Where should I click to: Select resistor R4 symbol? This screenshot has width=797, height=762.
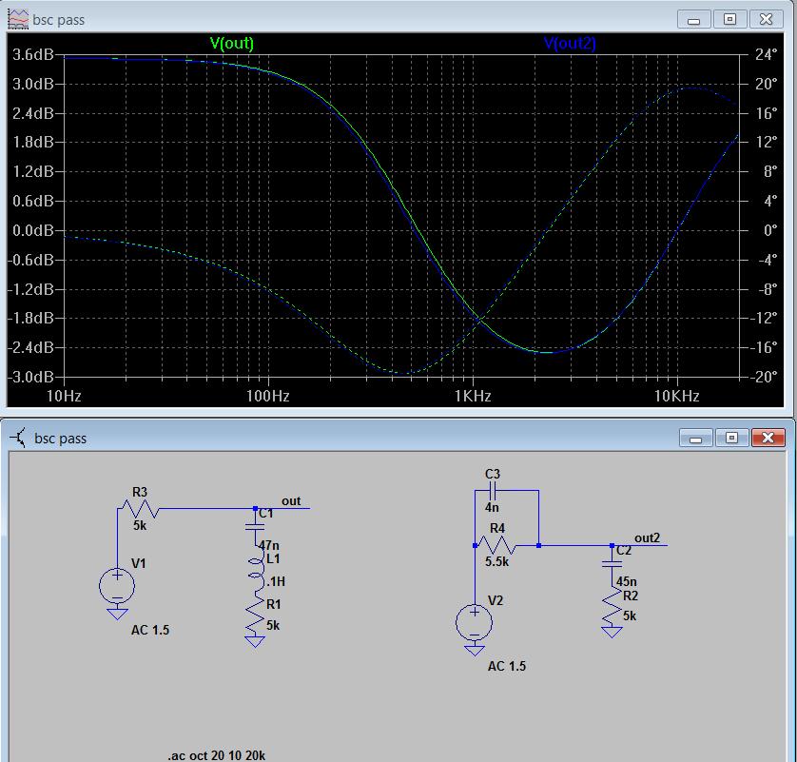click(x=496, y=545)
